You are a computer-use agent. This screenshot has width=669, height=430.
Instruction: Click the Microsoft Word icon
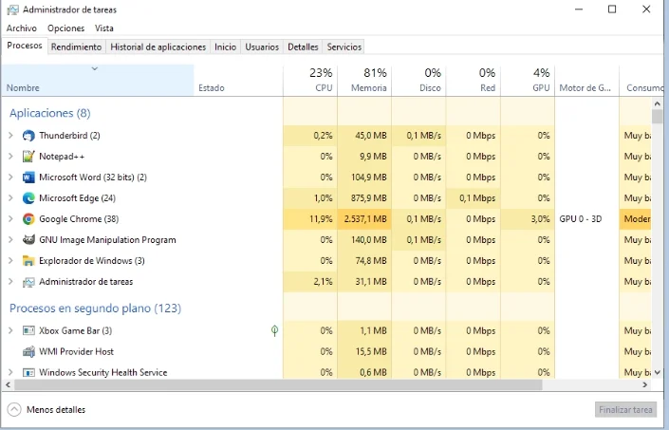pos(28,178)
